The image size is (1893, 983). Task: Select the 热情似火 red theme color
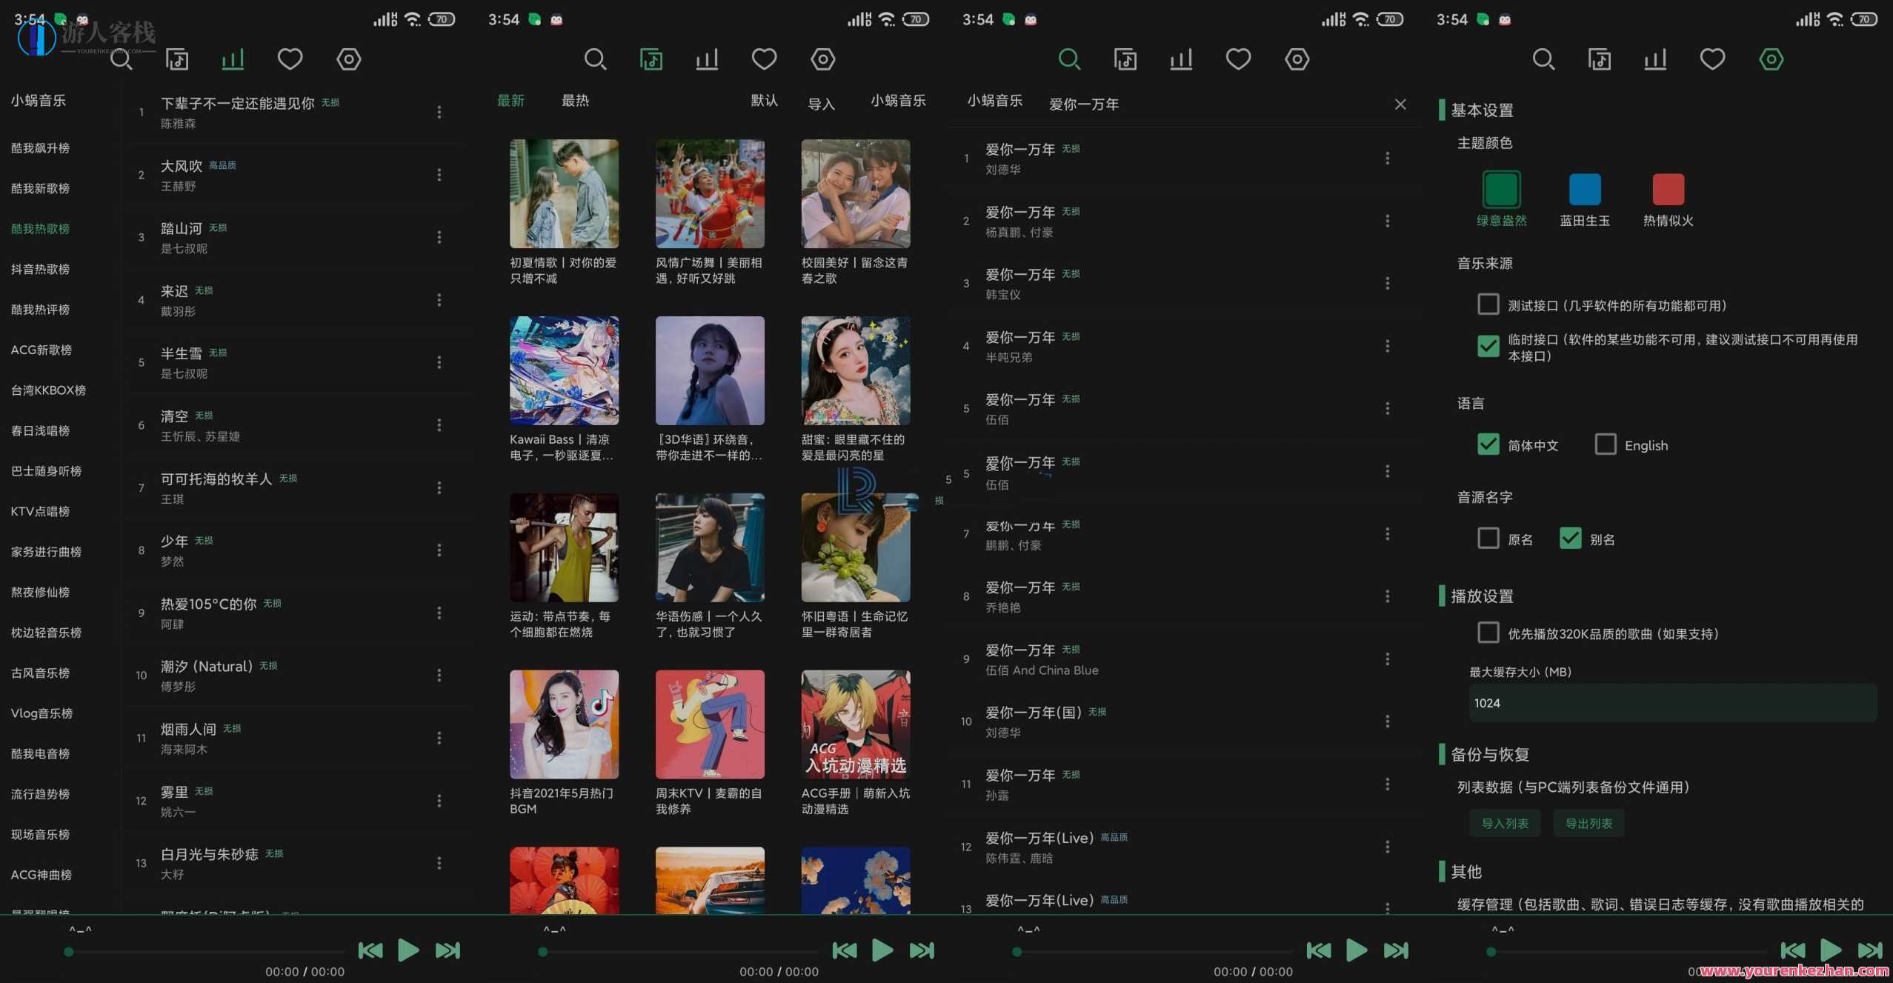click(x=1667, y=189)
